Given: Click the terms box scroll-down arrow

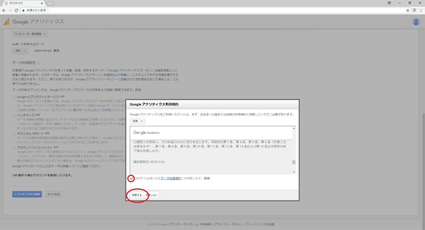Looking at the screenshot, I should pyautogui.click(x=293, y=172).
